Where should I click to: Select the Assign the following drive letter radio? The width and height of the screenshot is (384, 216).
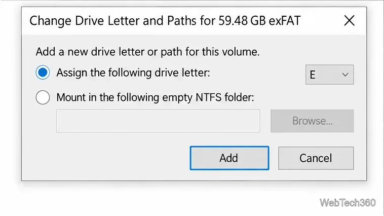pos(43,73)
